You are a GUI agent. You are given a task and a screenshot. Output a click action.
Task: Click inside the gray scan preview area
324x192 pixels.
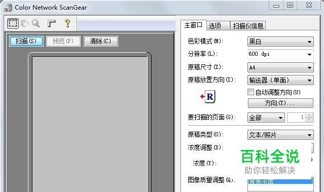tap(90, 124)
